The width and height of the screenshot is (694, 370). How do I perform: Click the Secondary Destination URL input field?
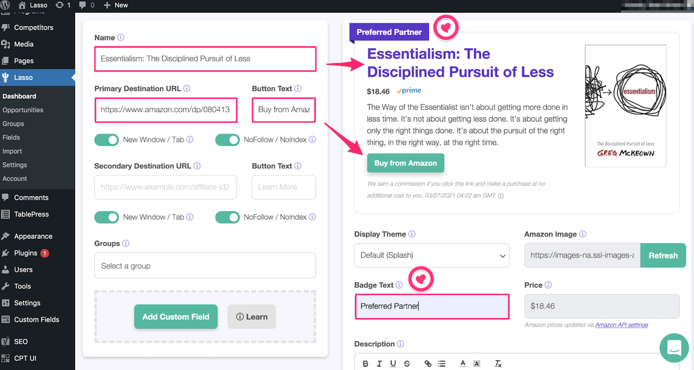click(165, 187)
